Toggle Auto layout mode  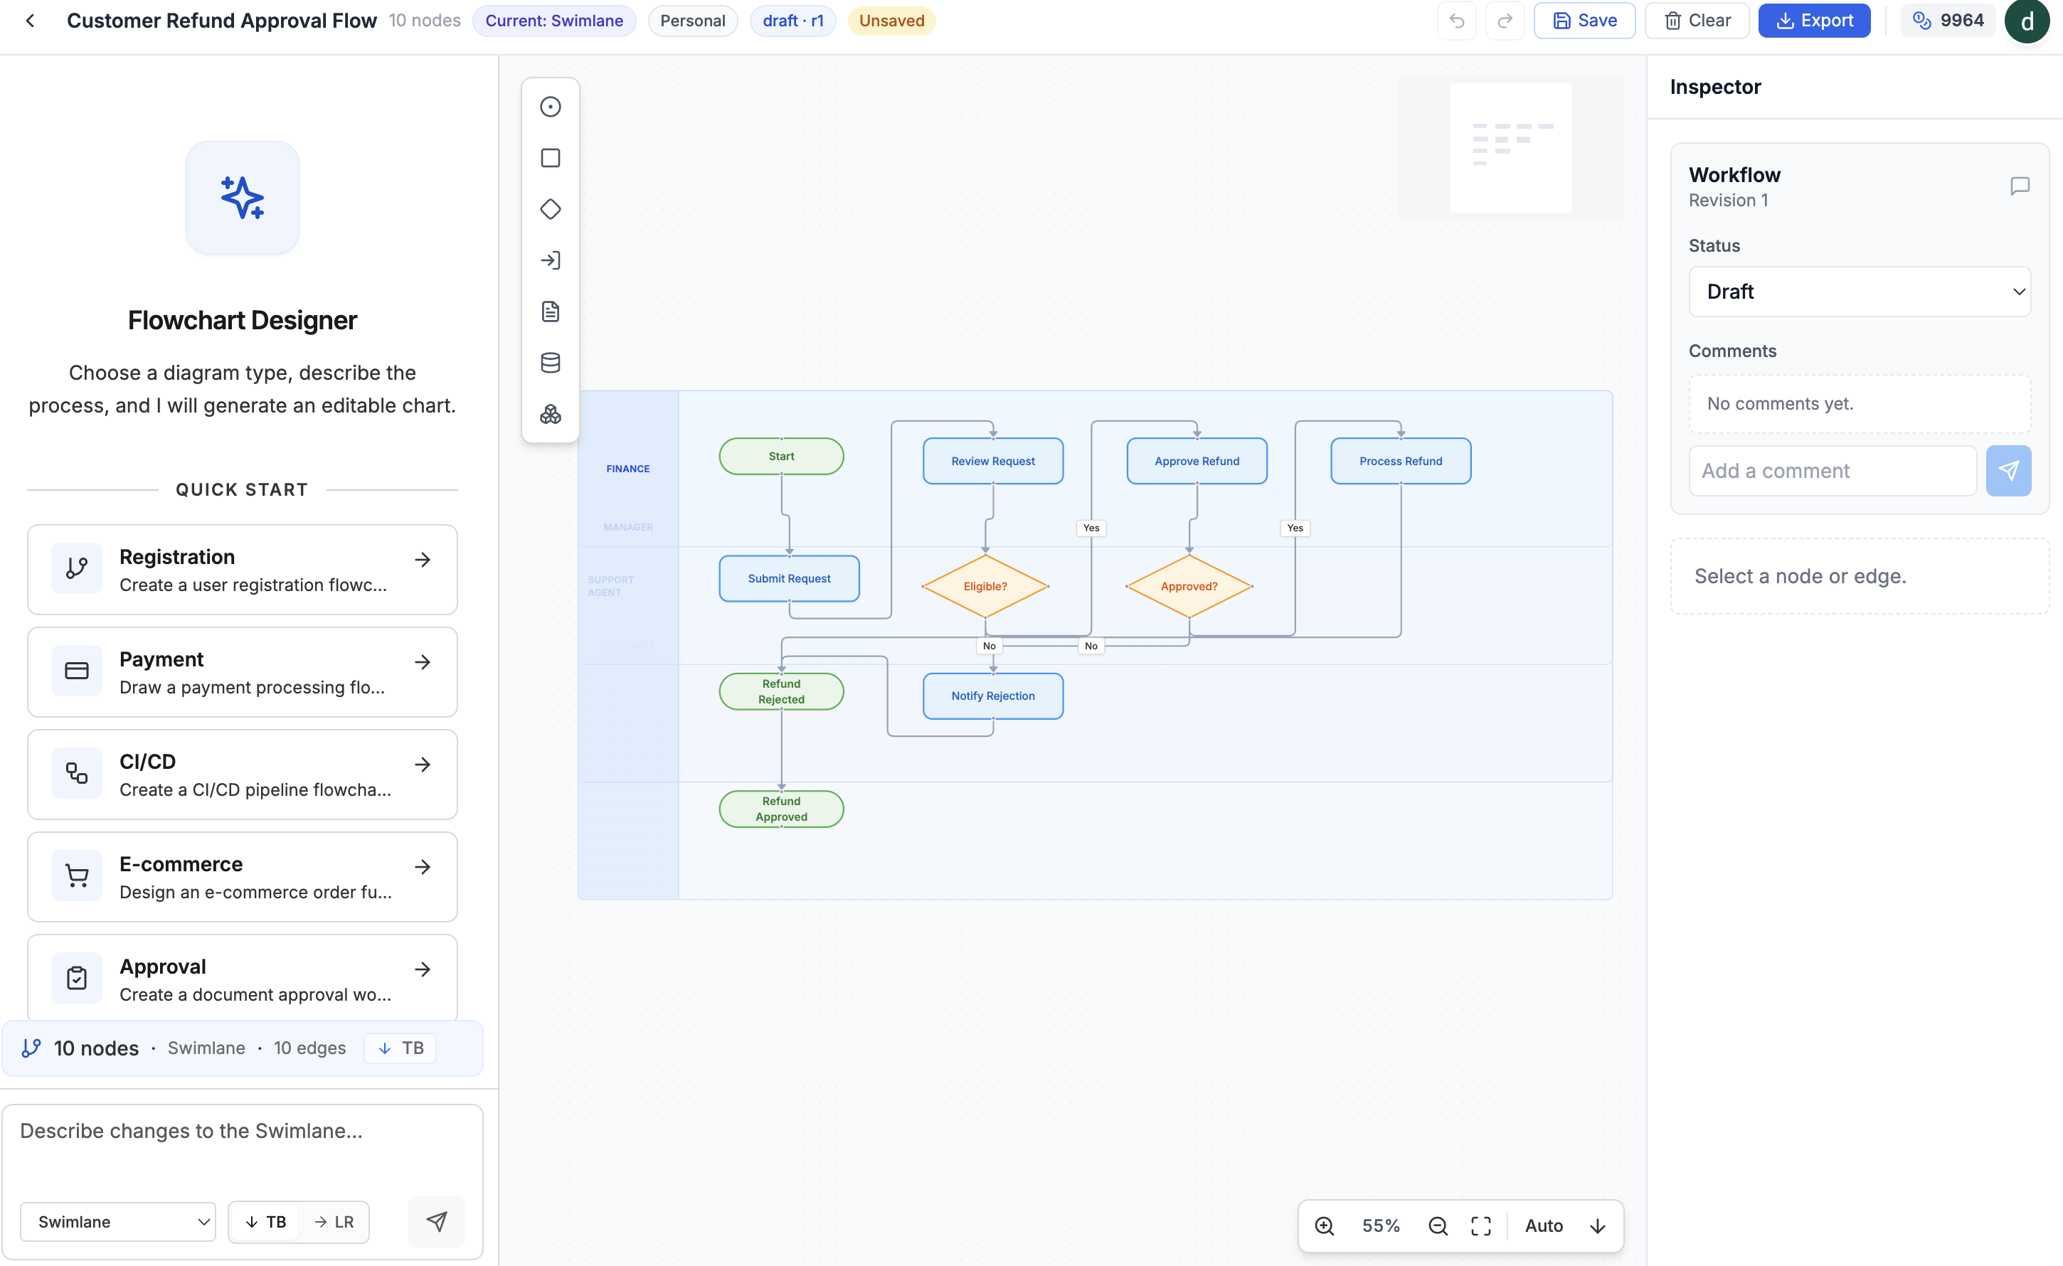click(1544, 1225)
